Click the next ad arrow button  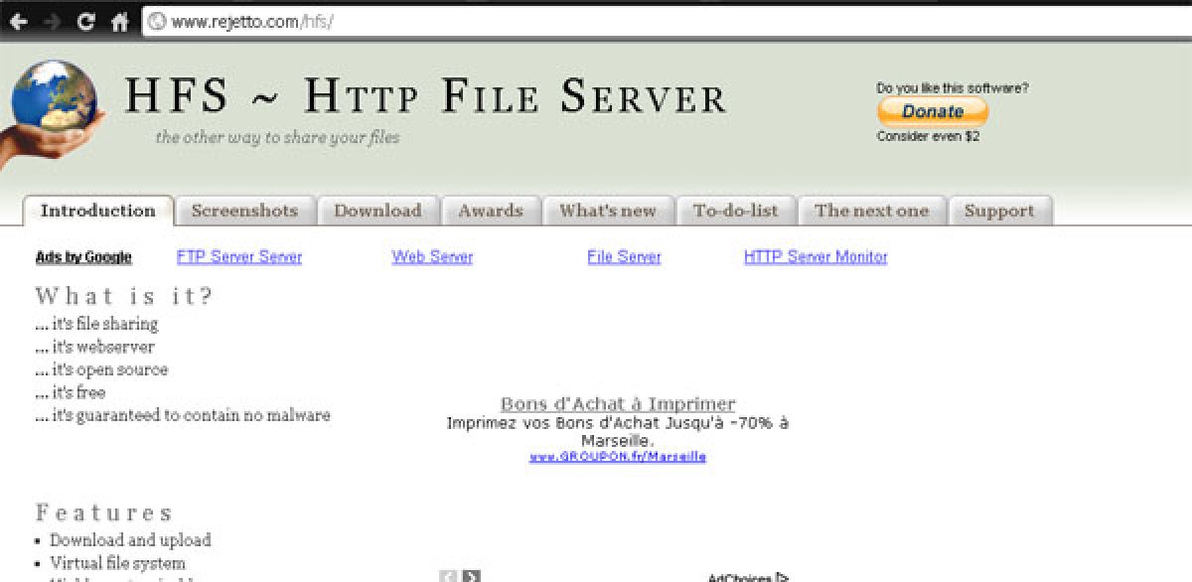click(x=471, y=576)
